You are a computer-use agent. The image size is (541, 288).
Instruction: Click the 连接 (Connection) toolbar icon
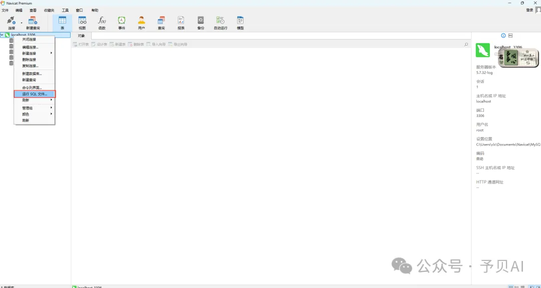[12, 22]
